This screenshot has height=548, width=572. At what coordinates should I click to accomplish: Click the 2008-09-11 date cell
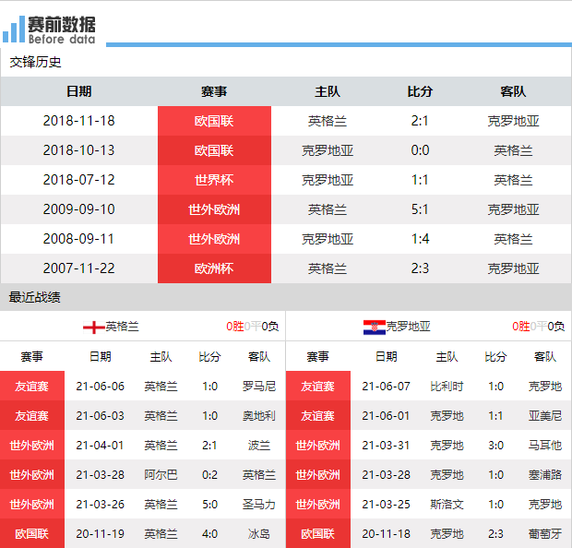tap(78, 239)
